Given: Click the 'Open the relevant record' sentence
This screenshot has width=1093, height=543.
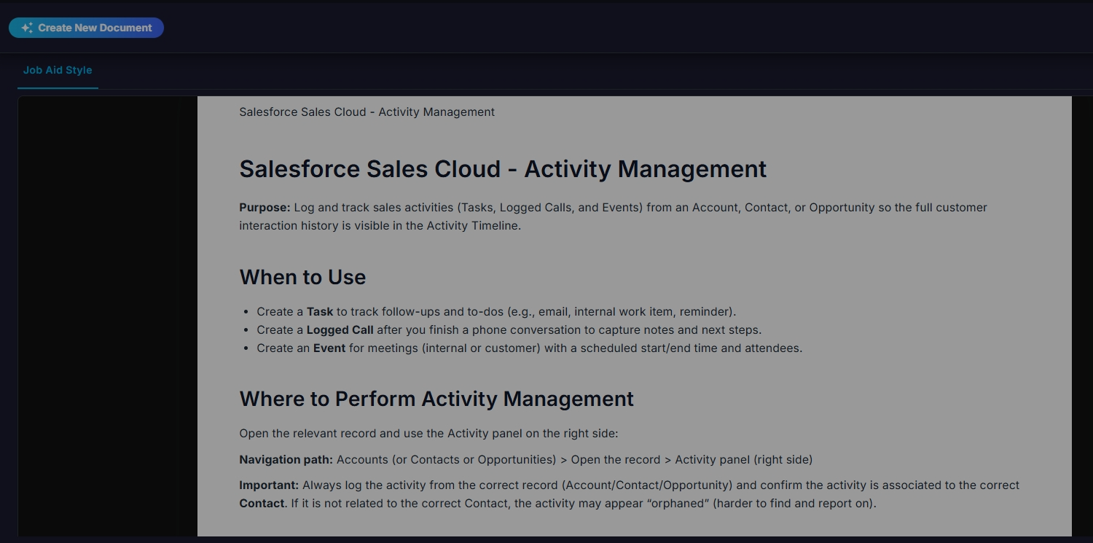Looking at the screenshot, I should [428, 433].
